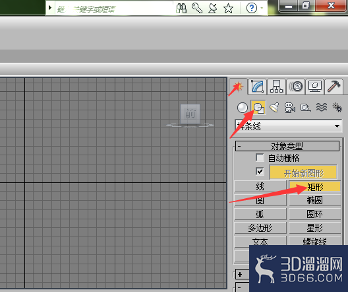Click the key subscription icon

197,8
